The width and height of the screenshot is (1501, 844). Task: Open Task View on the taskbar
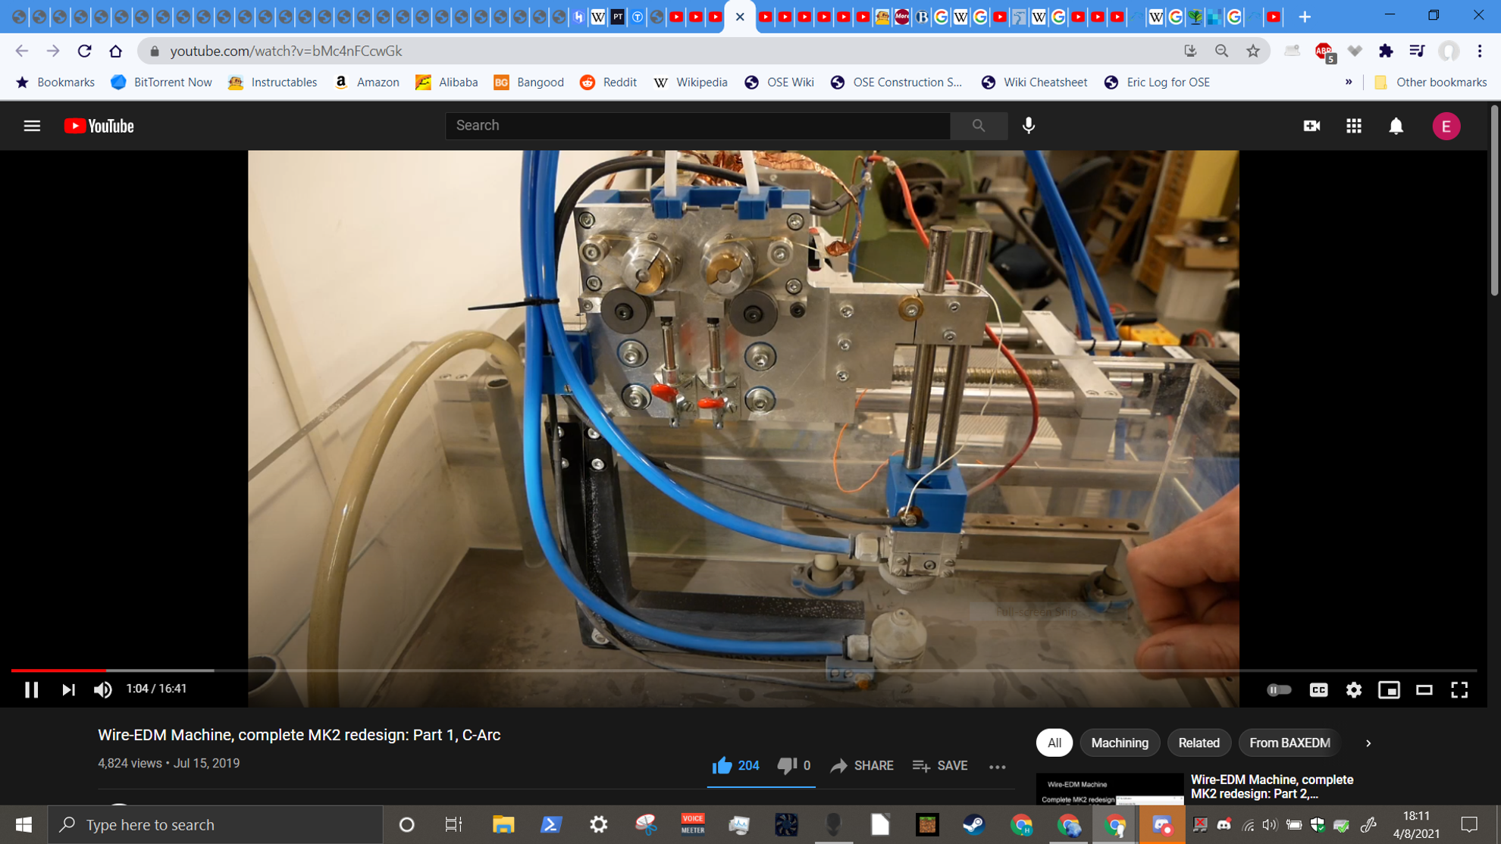453,824
